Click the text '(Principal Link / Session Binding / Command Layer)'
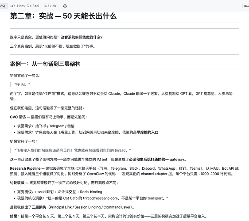 point(90,207)
